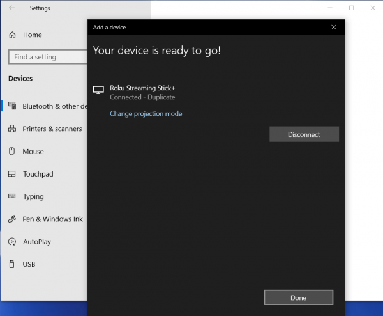Go back using Settings back arrow
The width and height of the screenshot is (383, 316).
point(11,8)
